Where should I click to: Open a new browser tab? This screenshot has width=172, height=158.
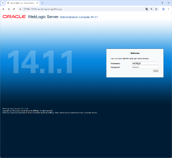coord(42,3)
